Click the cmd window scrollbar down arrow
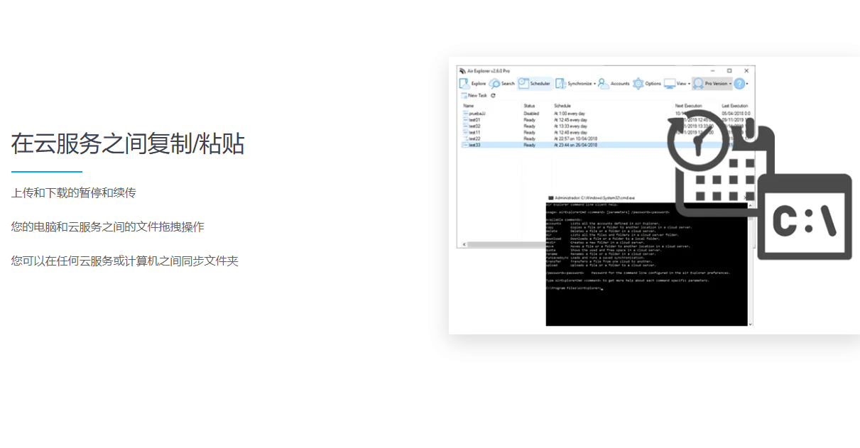This screenshot has height=448, width=860. 750,324
